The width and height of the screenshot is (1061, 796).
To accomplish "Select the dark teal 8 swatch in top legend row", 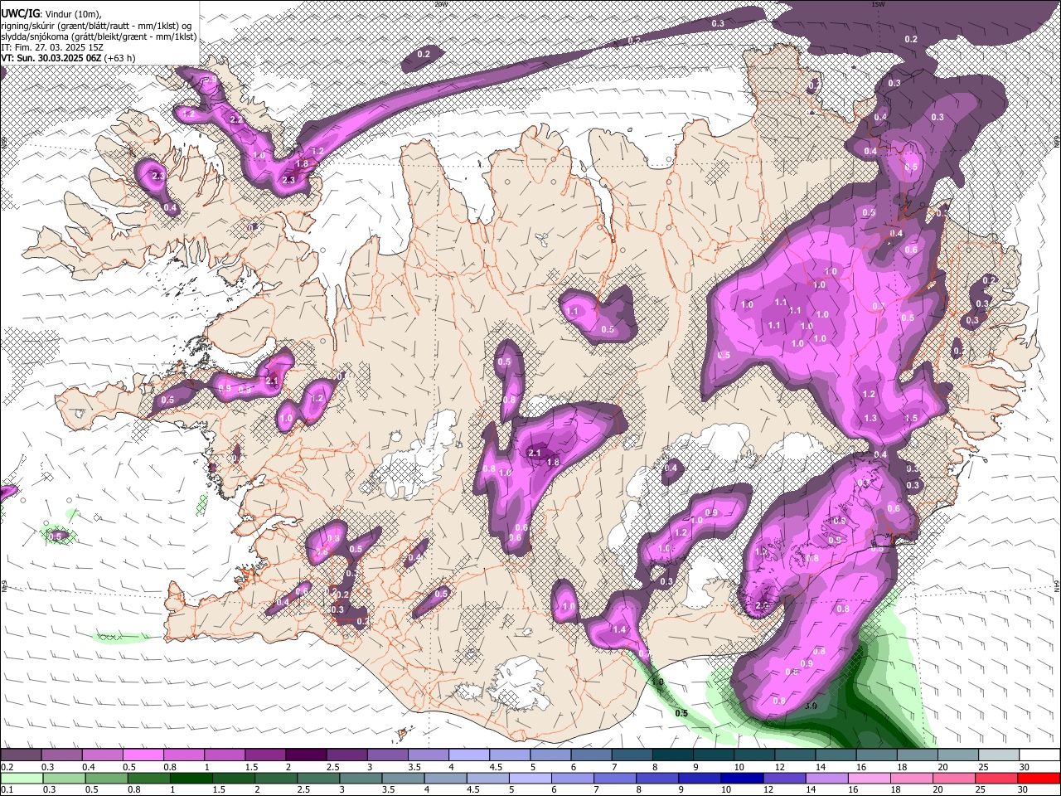I will (671, 755).
